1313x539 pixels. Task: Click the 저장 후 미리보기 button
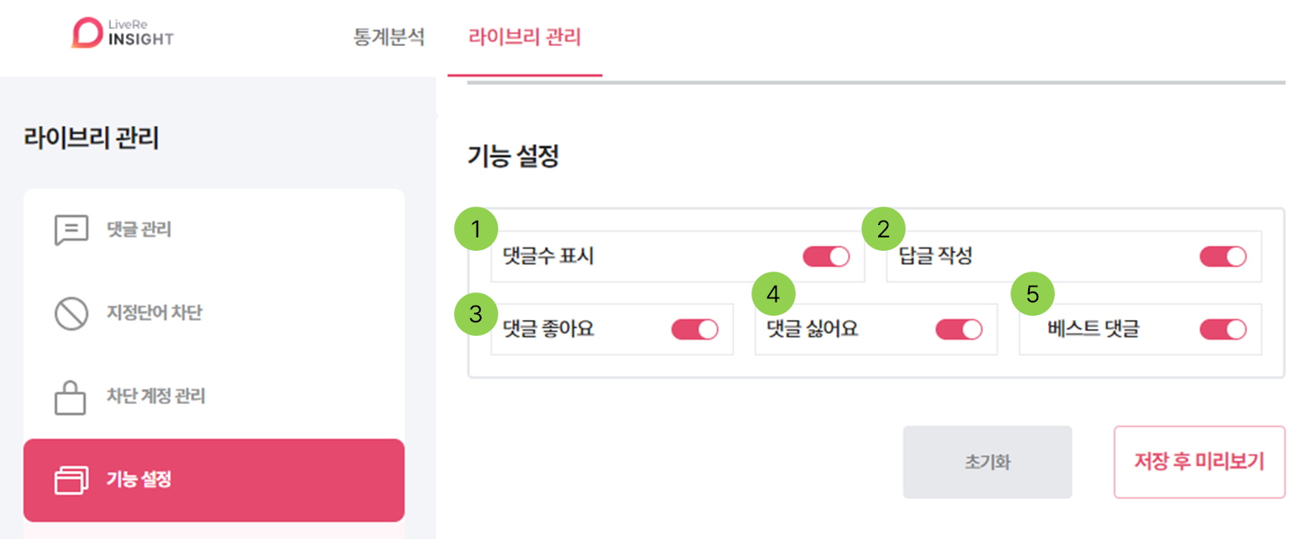[1199, 462]
